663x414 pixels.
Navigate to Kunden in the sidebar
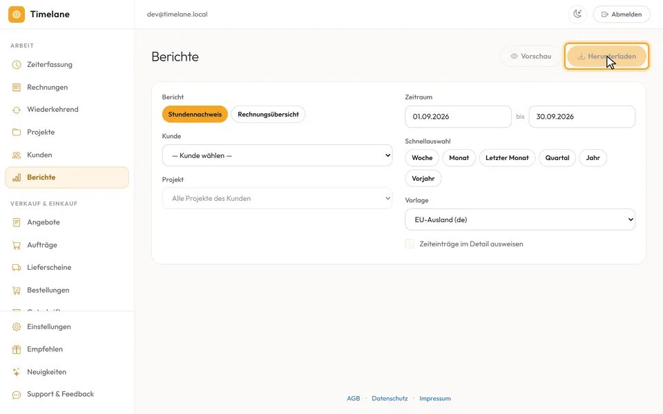[67, 155]
